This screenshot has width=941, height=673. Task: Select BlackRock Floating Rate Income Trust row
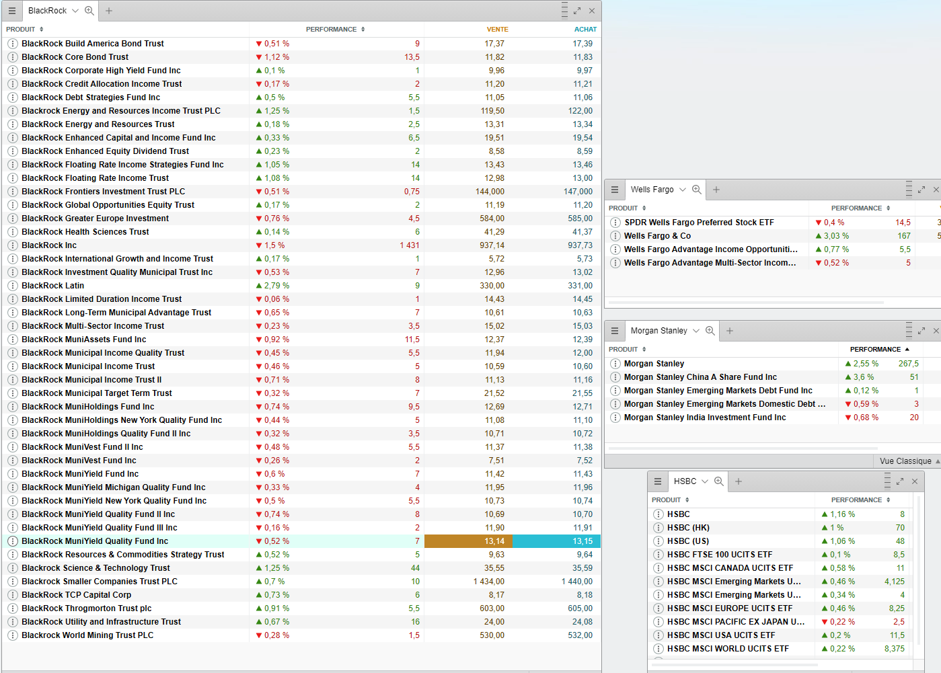click(x=301, y=178)
